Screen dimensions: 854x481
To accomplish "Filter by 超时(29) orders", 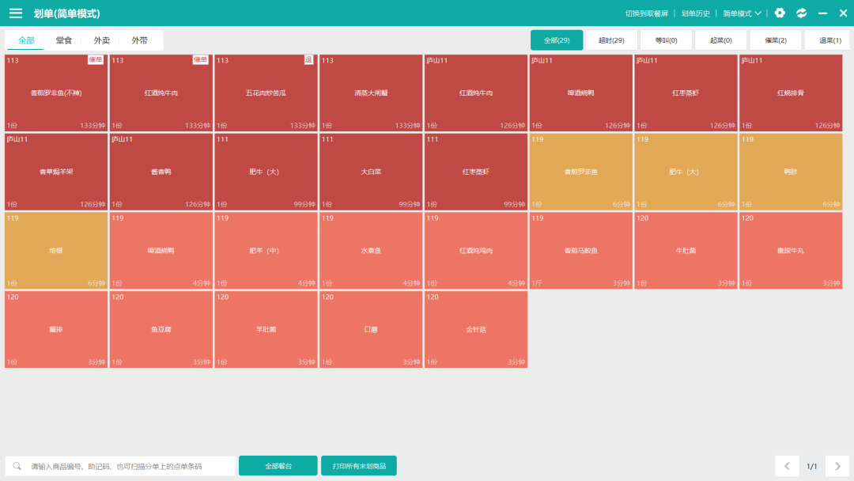I will coord(611,40).
